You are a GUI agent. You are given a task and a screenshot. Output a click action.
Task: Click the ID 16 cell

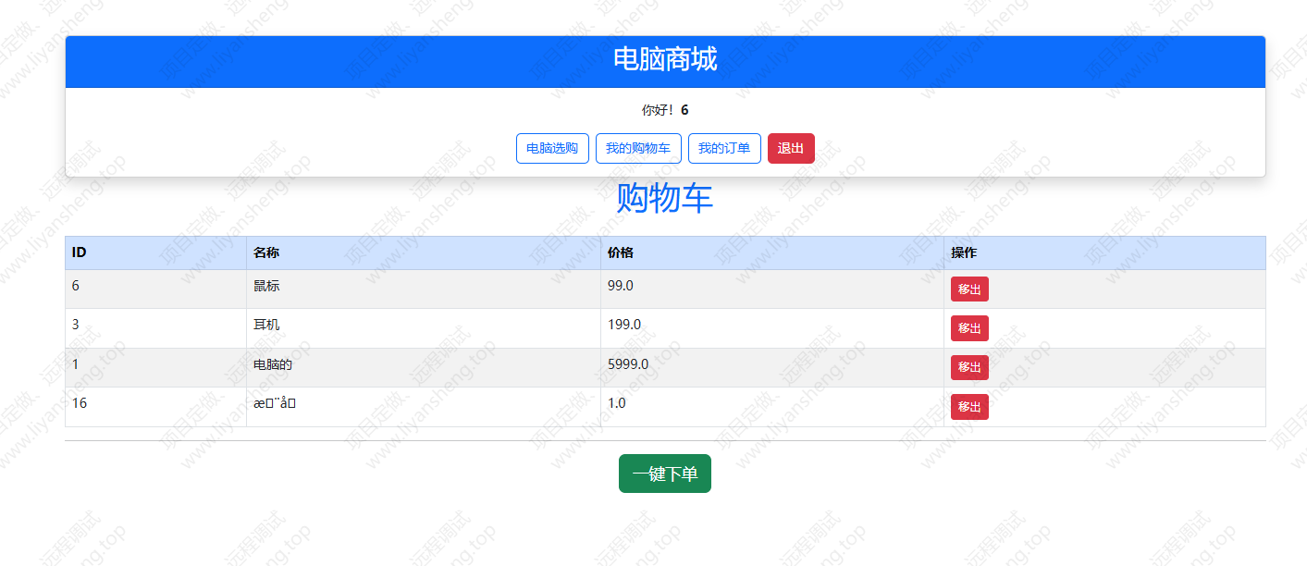click(x=155, y=407)
